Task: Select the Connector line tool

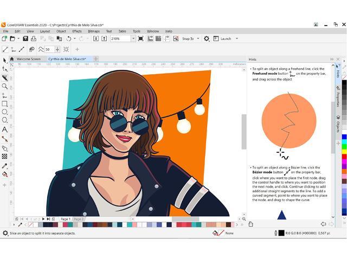Action: tap(4, 139)
